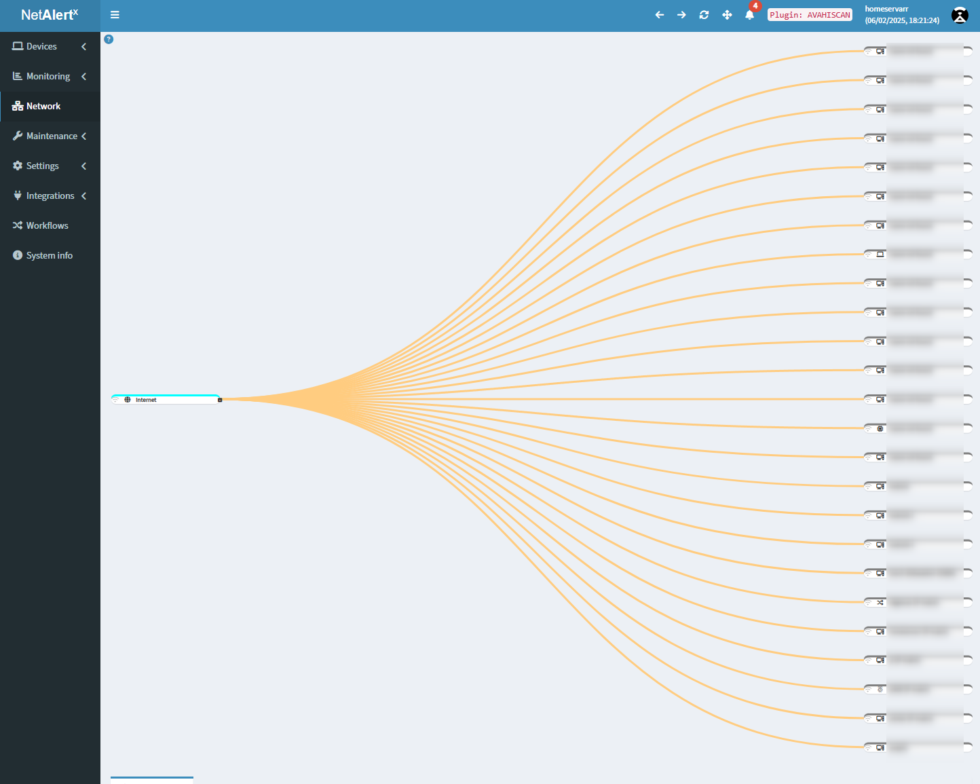Viewport: 980px width, 784px height.
Task: Click the wifi signal icon on the Internet node
Action: coord(115,399)
